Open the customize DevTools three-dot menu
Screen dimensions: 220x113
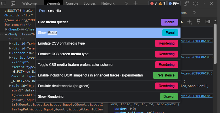pyautogui.click(x=204, y=3)
